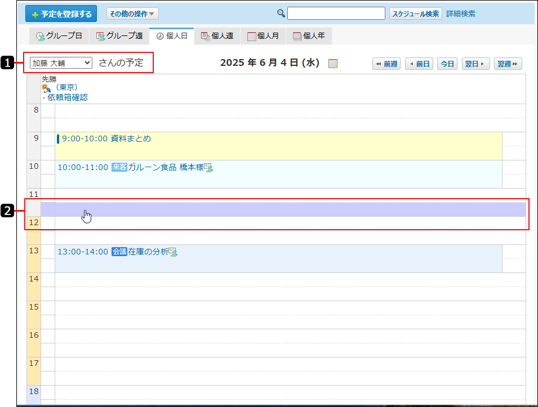Click the スケジュール検索 button
Screen dimensions: 538x407
416,14
